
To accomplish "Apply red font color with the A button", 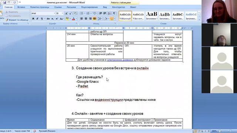I will pyautogui.click(x=74, y=19).
